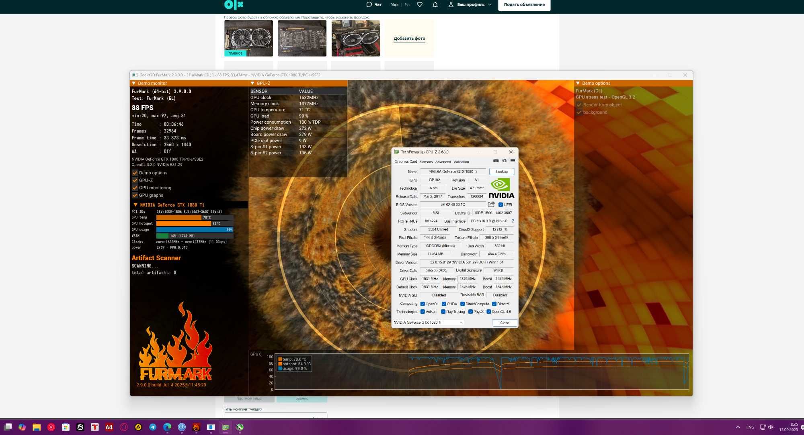The height and width of the screenshot is (435, 804).
Task: Open Telegram from the taskbar
Action: pyautogui.click(x=153, y=427)
